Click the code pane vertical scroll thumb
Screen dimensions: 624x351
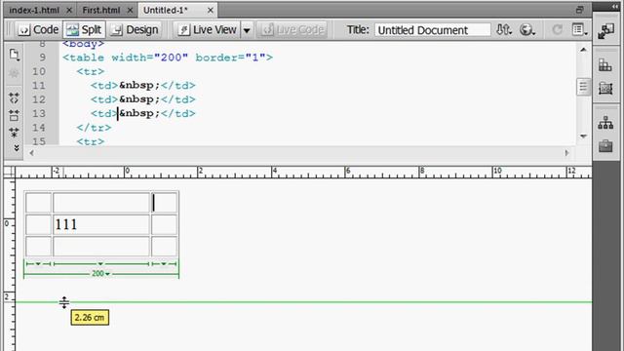pos(583,87)
